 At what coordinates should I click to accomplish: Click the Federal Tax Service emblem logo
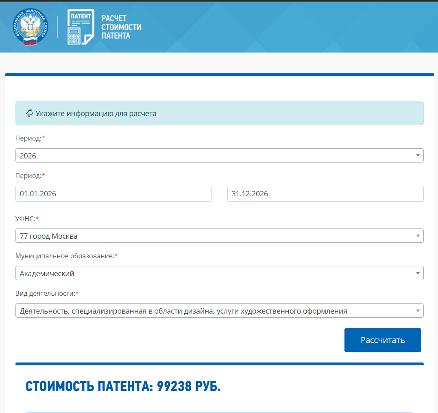point(31,27)
